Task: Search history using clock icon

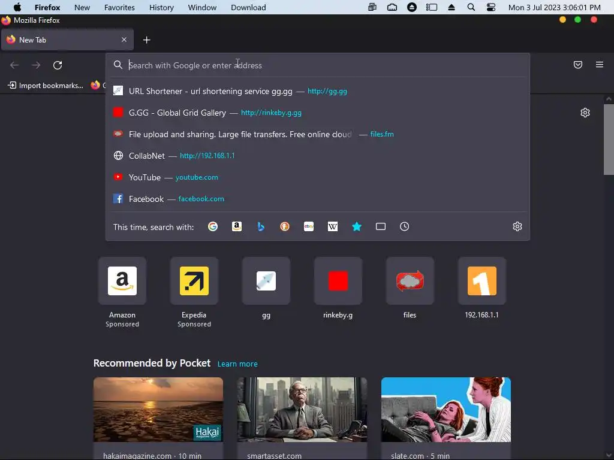Action: (x=405, y=226)
